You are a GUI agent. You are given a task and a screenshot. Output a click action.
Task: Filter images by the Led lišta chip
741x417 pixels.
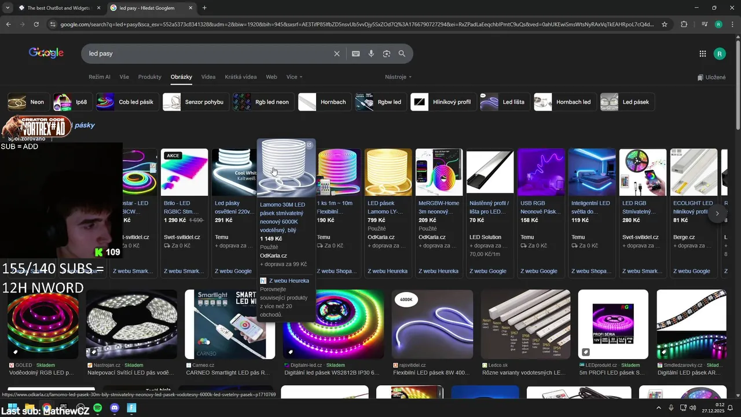coord(505,102)
